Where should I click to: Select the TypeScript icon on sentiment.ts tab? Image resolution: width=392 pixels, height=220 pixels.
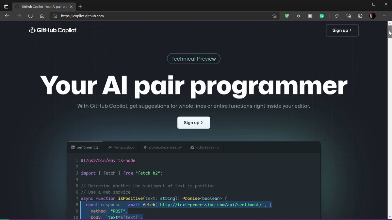tap(73, 147)
